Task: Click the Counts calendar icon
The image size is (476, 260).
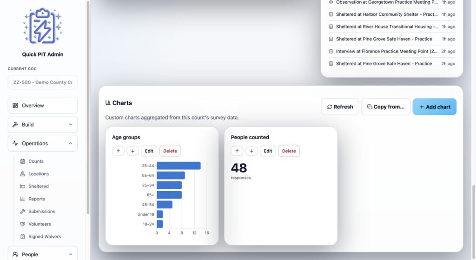Action: pyautogui.click(x=22, y=161)
